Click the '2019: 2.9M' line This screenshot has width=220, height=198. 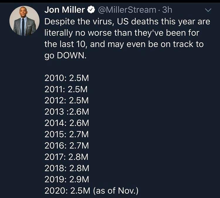click(67, 179)
